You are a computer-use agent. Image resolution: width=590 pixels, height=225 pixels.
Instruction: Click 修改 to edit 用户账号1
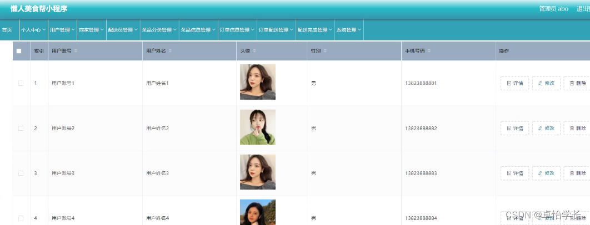pos(546,83)
